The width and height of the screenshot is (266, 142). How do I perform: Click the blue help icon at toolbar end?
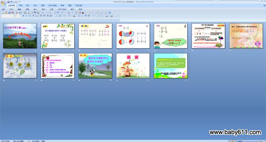pyautogui.click(x=109, y=12)
